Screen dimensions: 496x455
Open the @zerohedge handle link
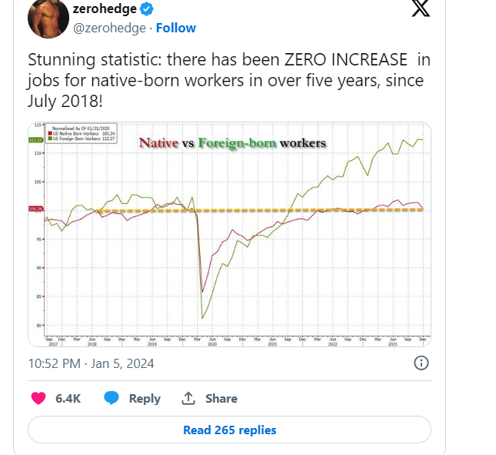109,28
